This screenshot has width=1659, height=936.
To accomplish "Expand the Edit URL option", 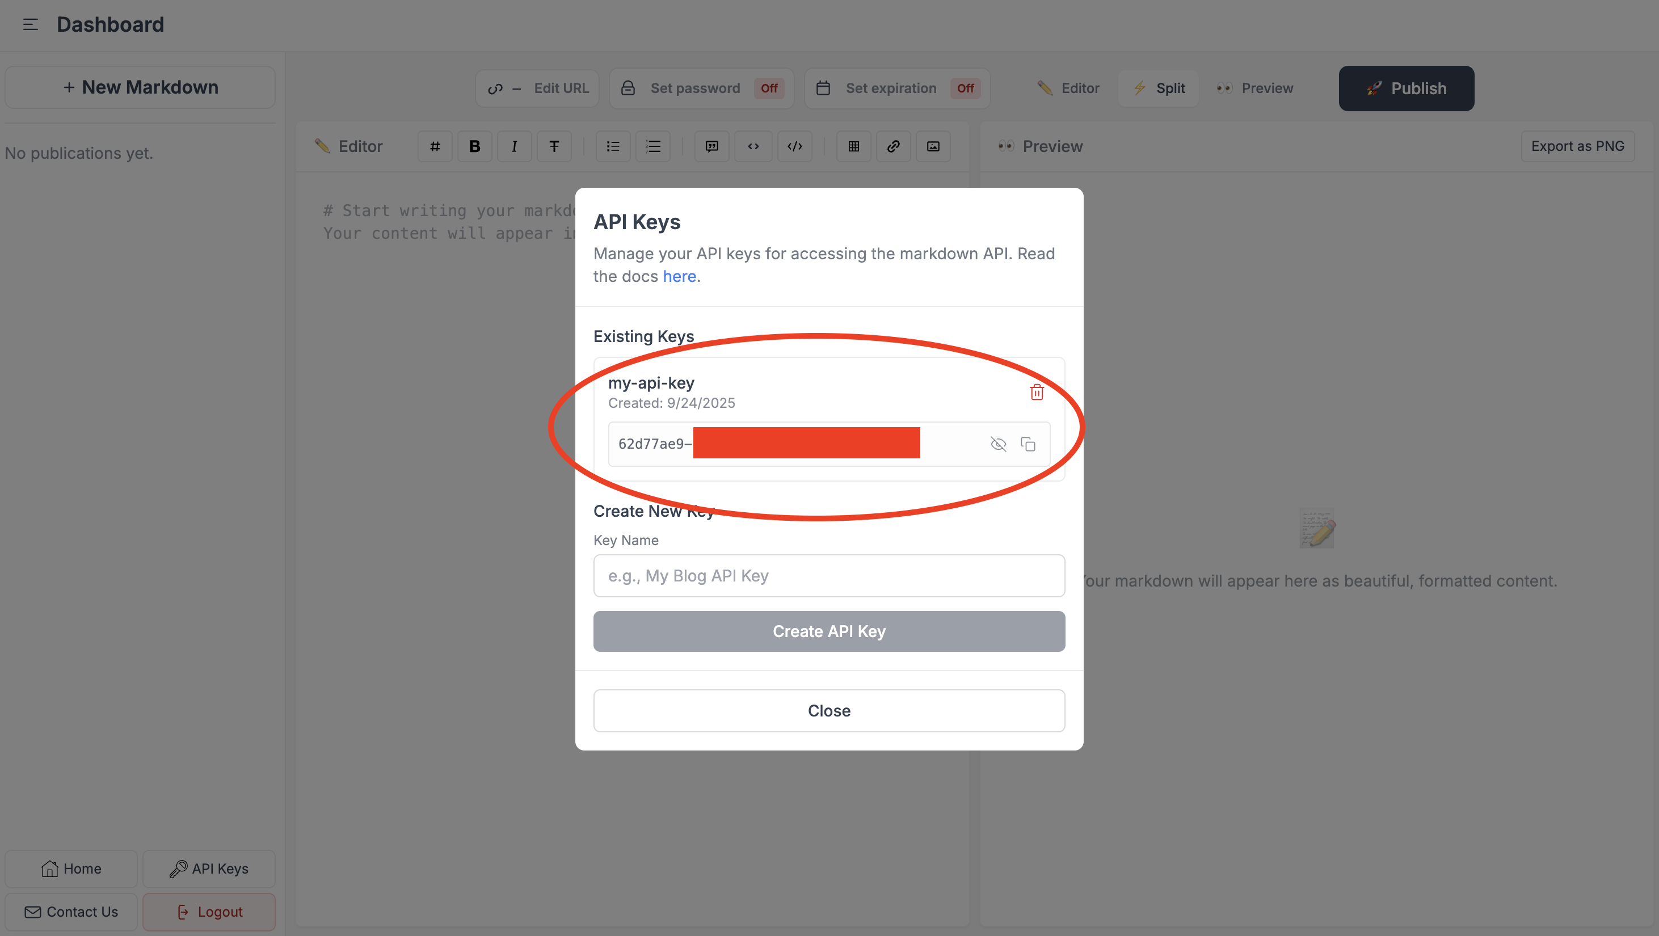I will [x=538, y=88].
